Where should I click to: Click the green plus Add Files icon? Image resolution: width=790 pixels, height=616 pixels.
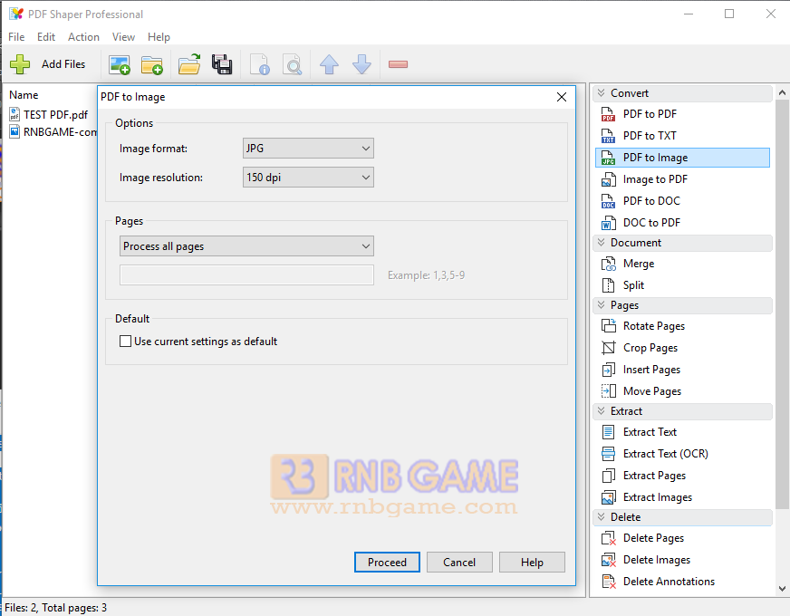tap(20, 64)
